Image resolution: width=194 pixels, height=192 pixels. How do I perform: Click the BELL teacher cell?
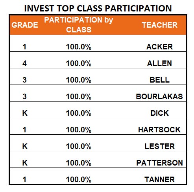pos(159,80)
